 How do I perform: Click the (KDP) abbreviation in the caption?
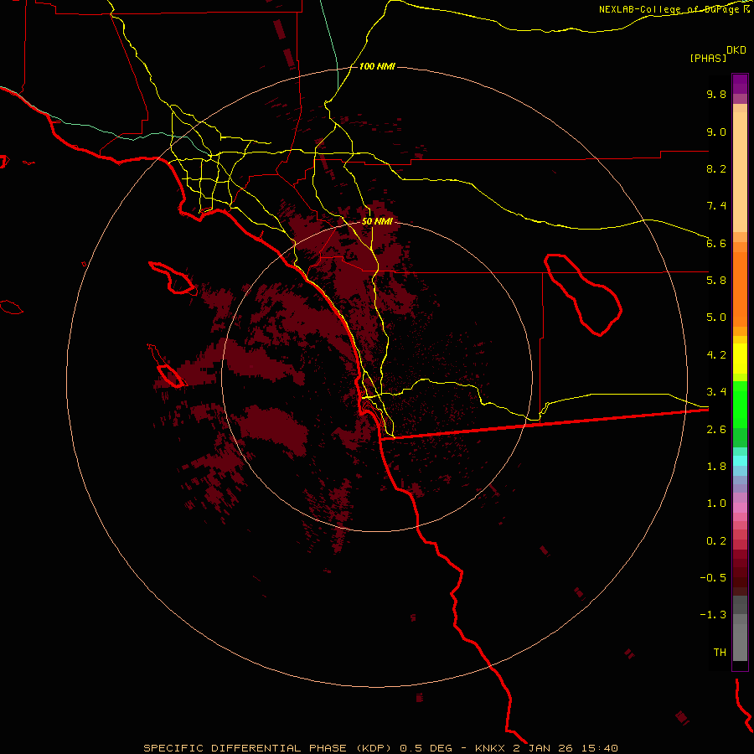click(x=375, y=748)
